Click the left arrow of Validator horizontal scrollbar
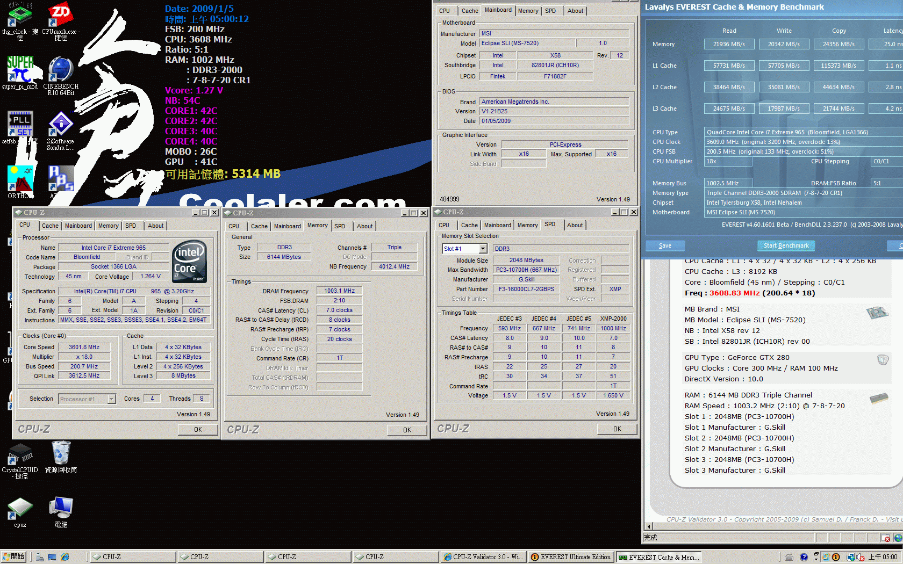Viewport: 903px width, 564px height. [x=649, y=526]
